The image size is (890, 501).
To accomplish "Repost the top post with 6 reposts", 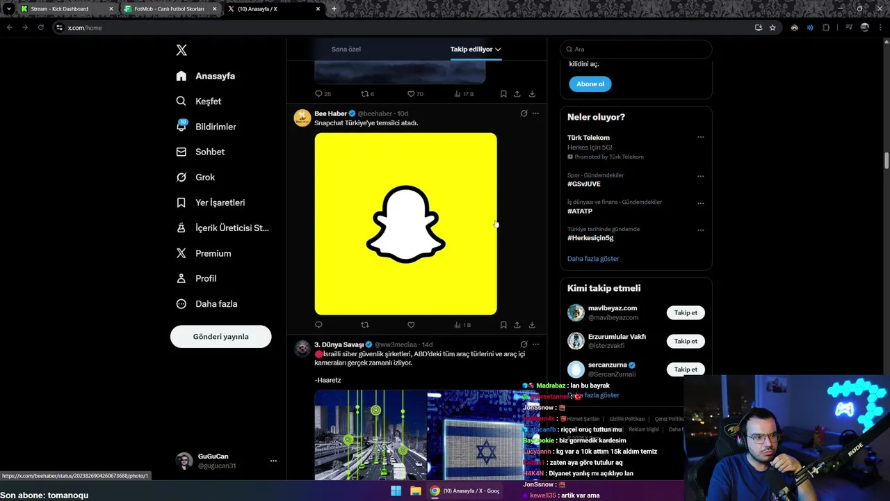I will click(367, 94).
